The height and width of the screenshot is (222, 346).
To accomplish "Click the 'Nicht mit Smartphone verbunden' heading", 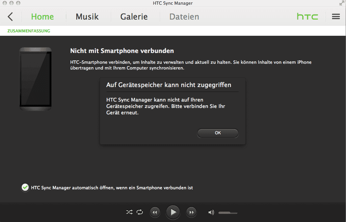I will (x=122, y=51).
